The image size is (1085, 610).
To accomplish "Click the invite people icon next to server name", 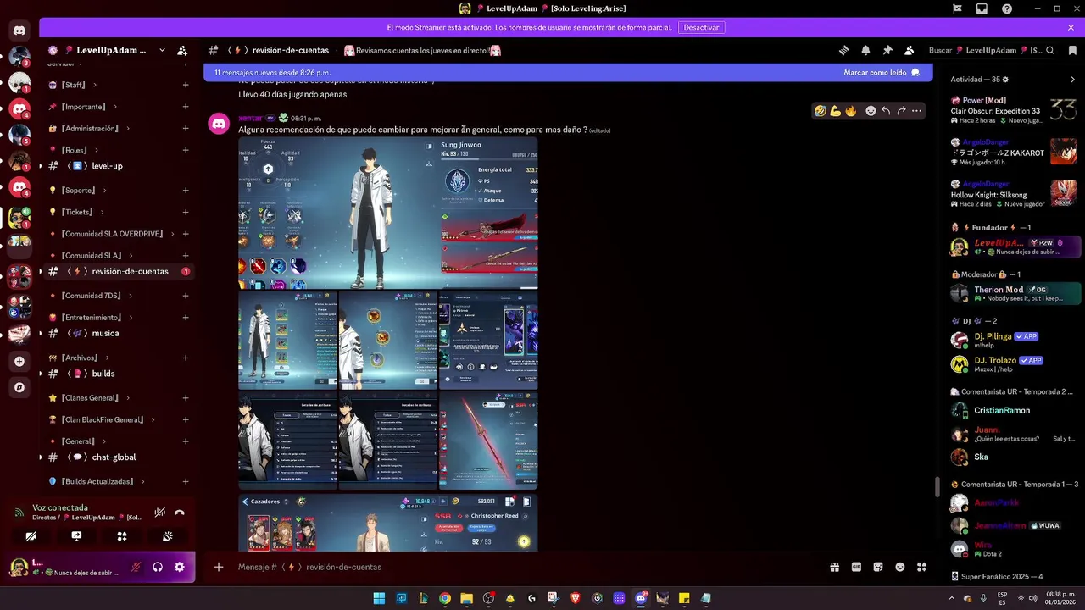I will coord(182,50).
